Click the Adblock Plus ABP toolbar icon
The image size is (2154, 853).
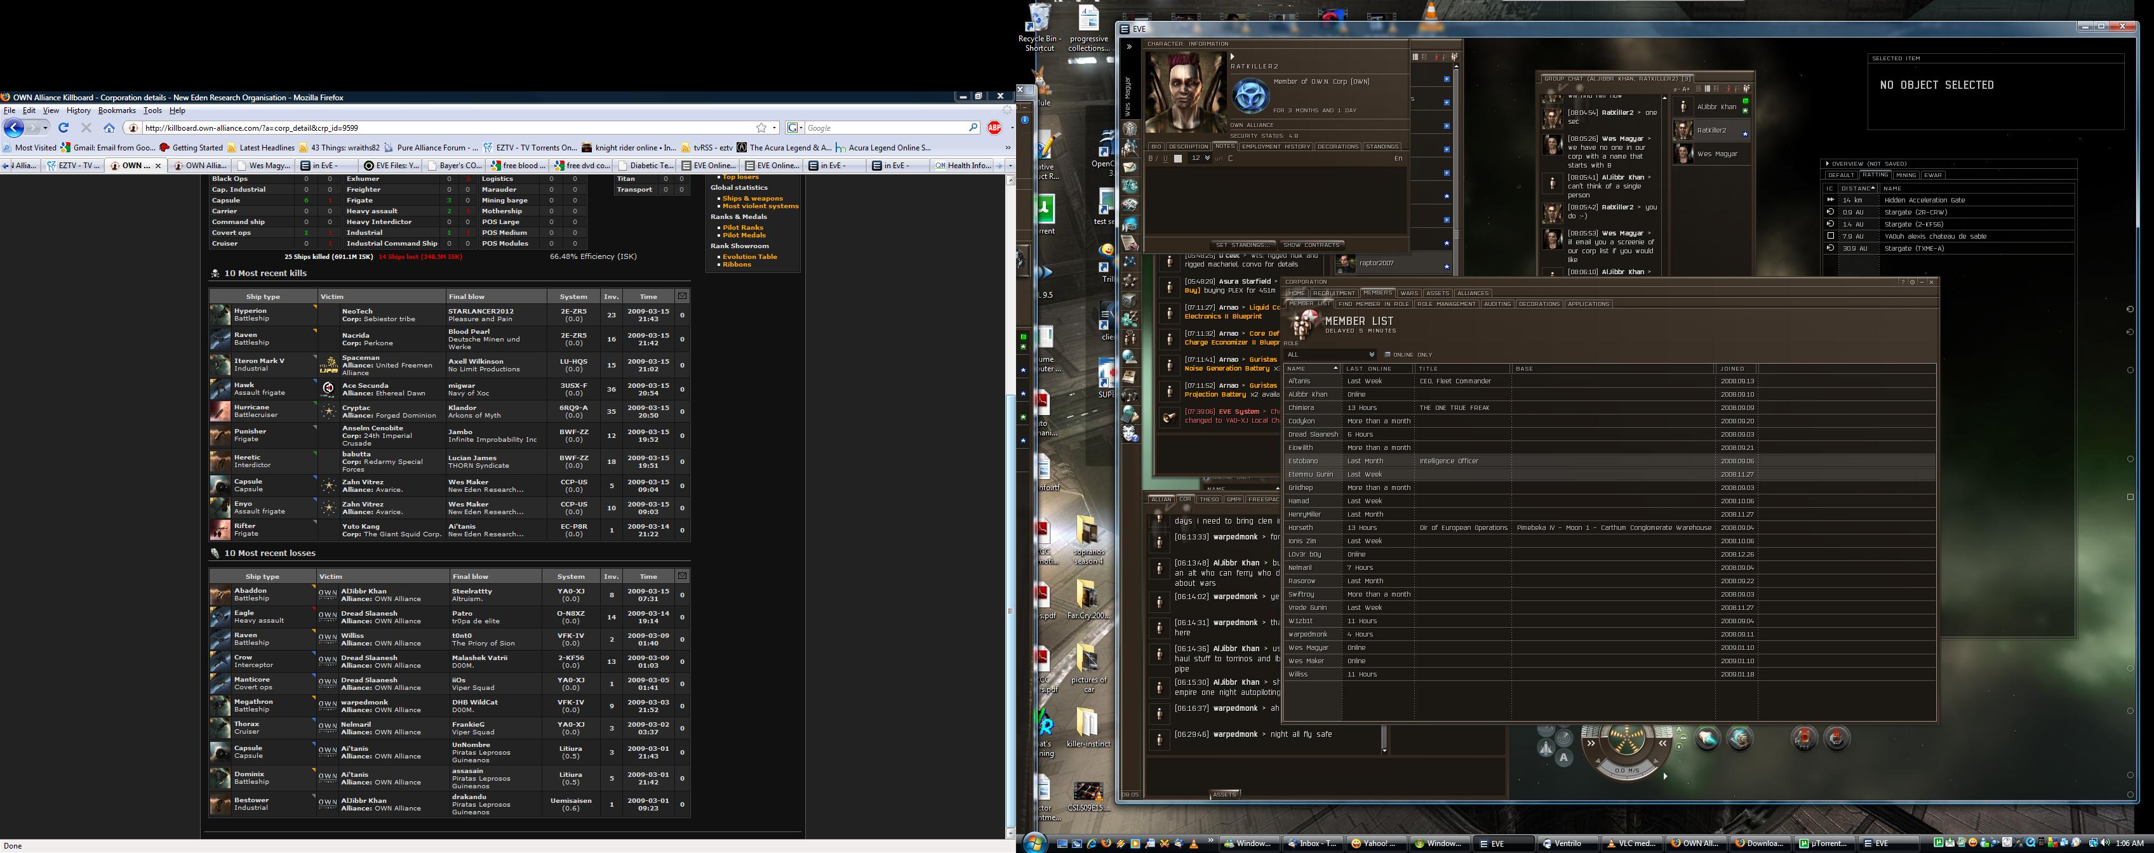(994, 128)
